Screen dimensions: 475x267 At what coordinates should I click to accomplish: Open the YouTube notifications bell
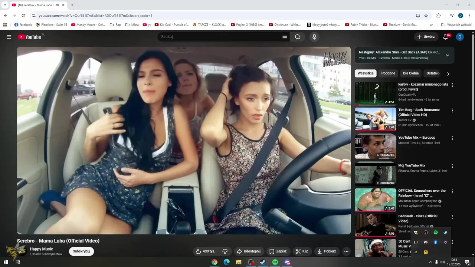[446, 37]
